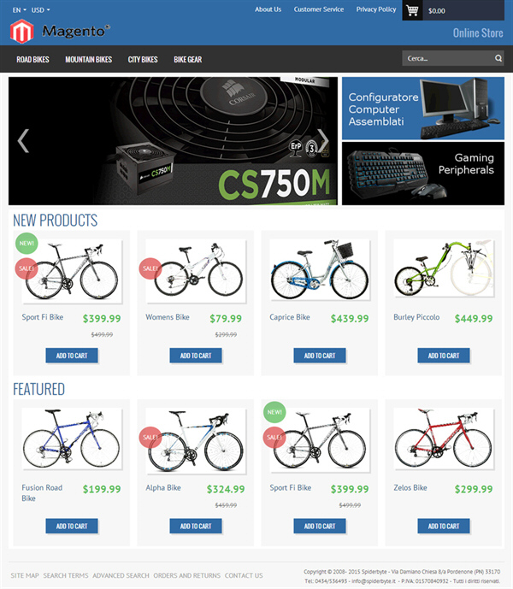The width and height of the screenshot is (513, 589).
Task: Expand the $0.00 cart summary
Action: pos(437,11)
